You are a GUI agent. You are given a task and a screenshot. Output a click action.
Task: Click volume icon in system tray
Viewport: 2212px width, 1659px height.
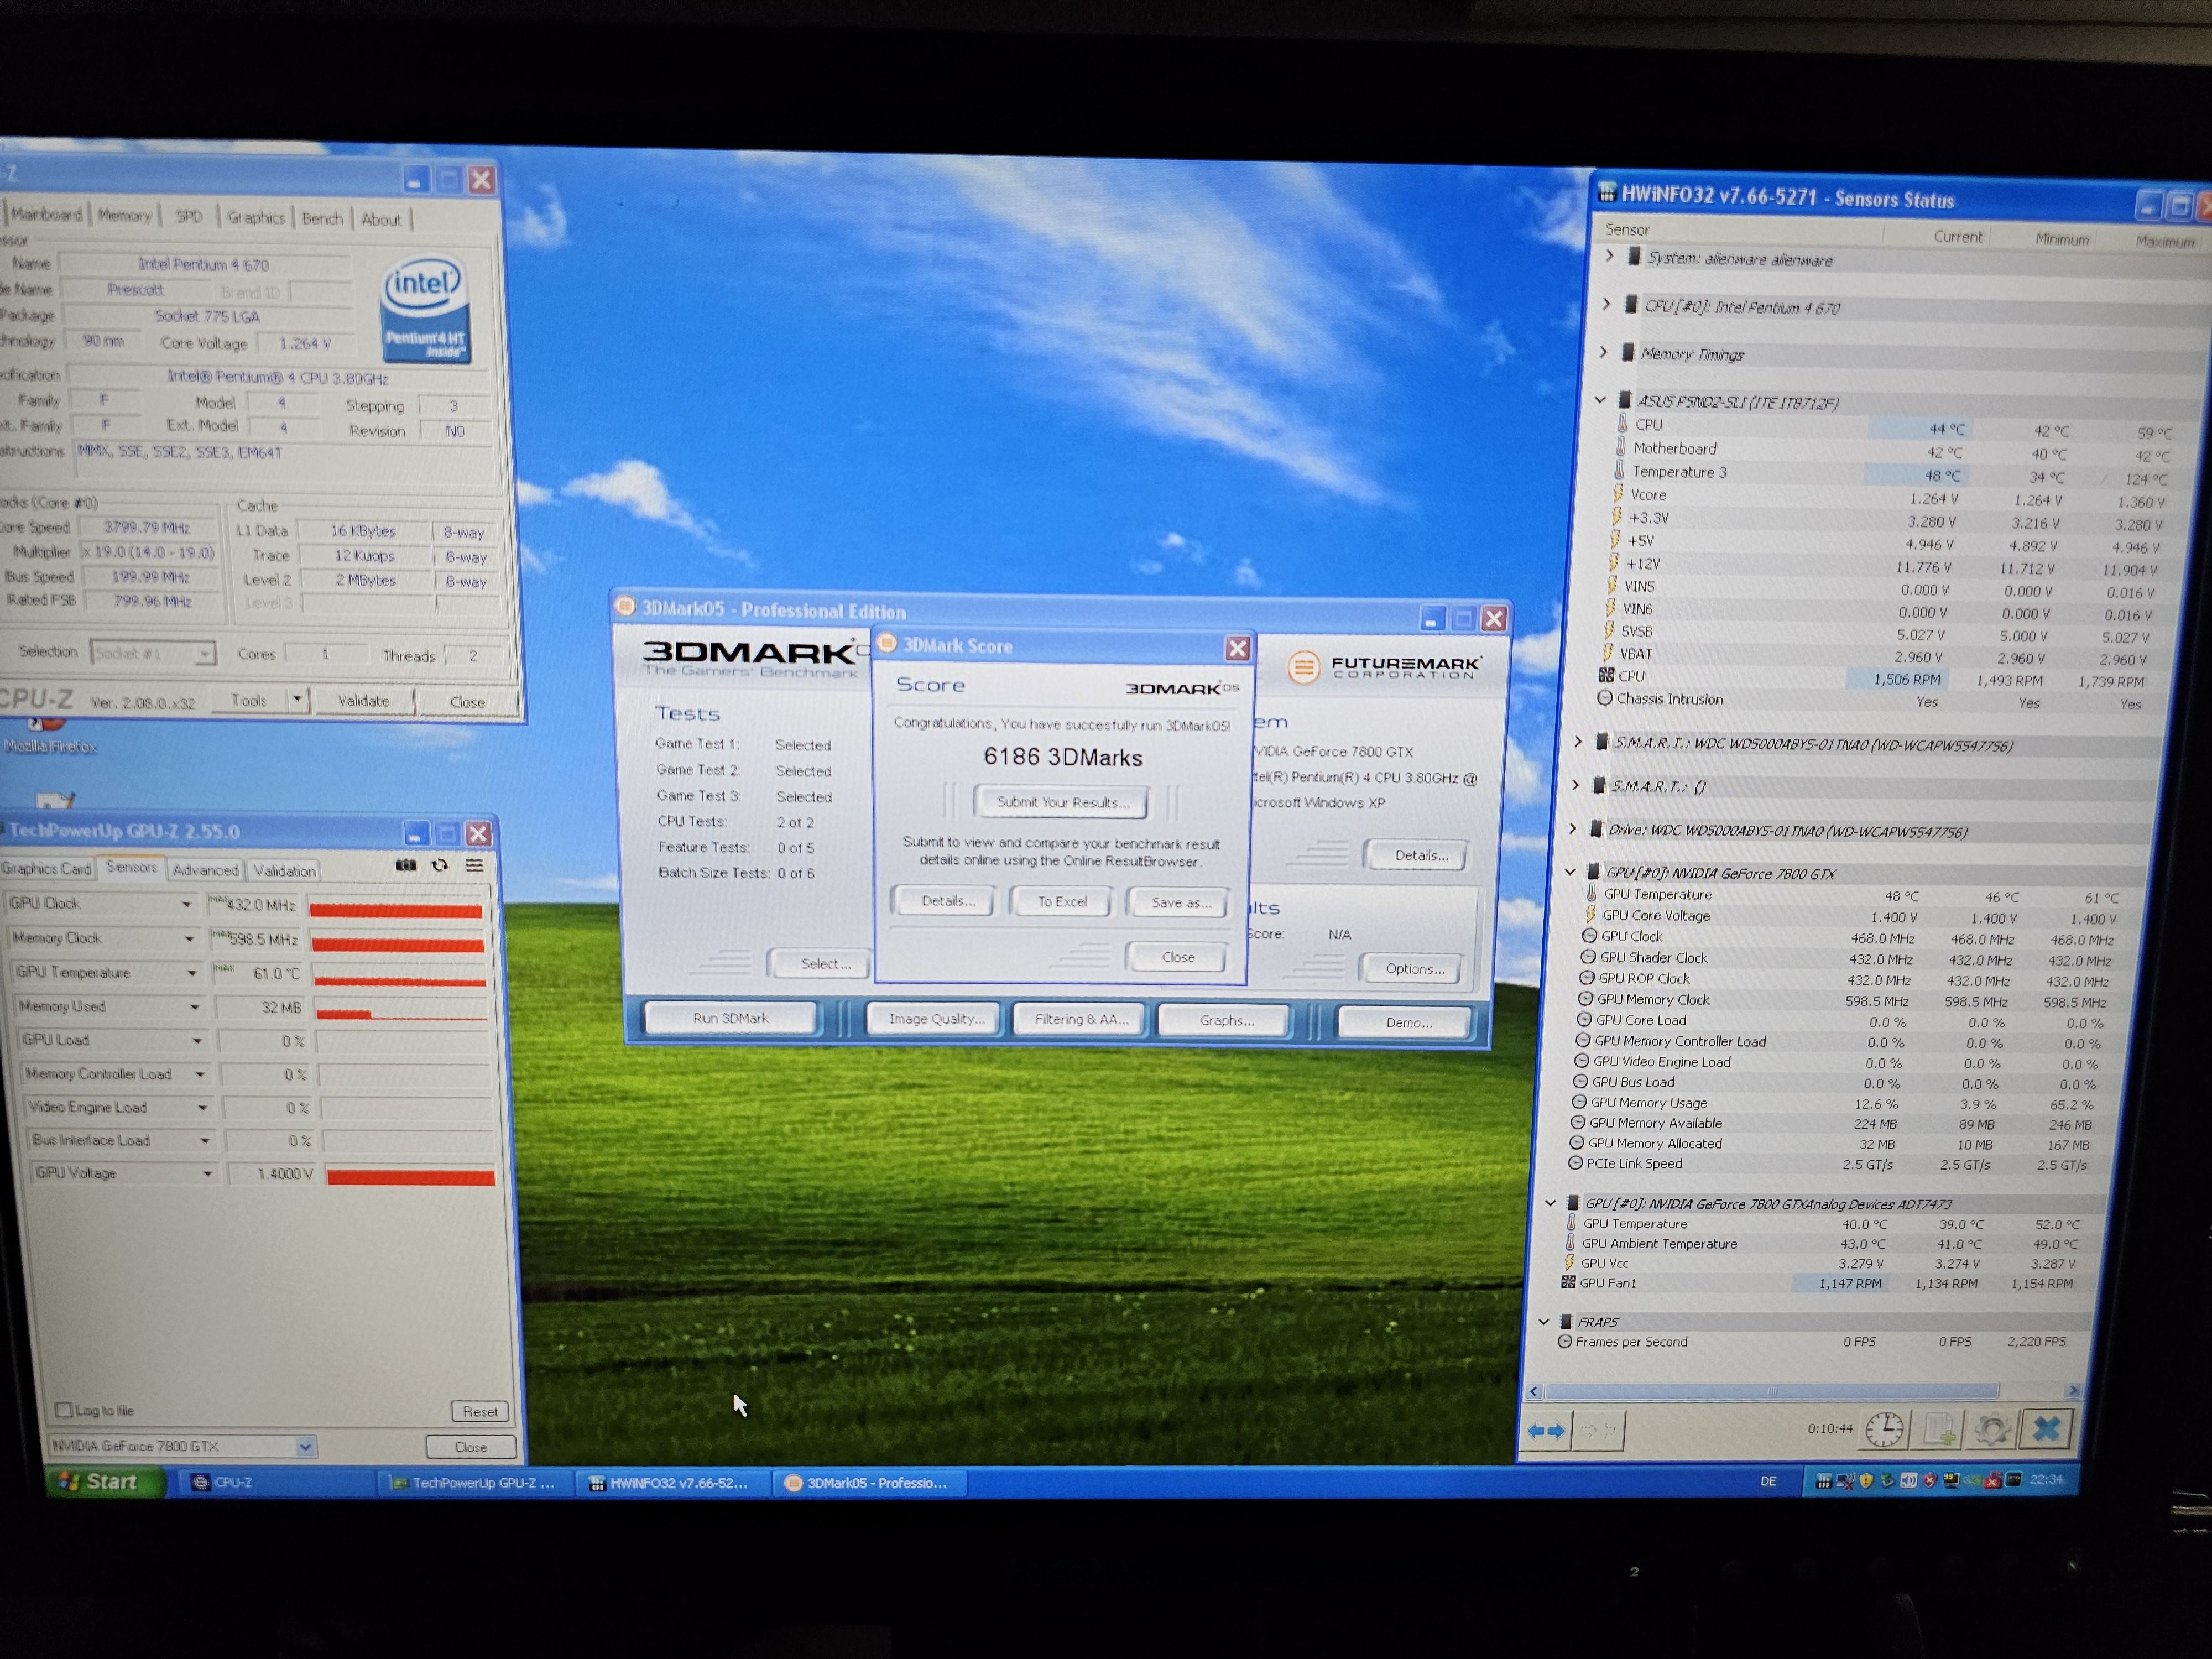pyautogui.click(x=1908, y=1481)
